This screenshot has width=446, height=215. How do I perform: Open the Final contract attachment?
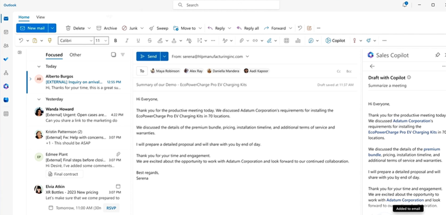click(64, 174)
